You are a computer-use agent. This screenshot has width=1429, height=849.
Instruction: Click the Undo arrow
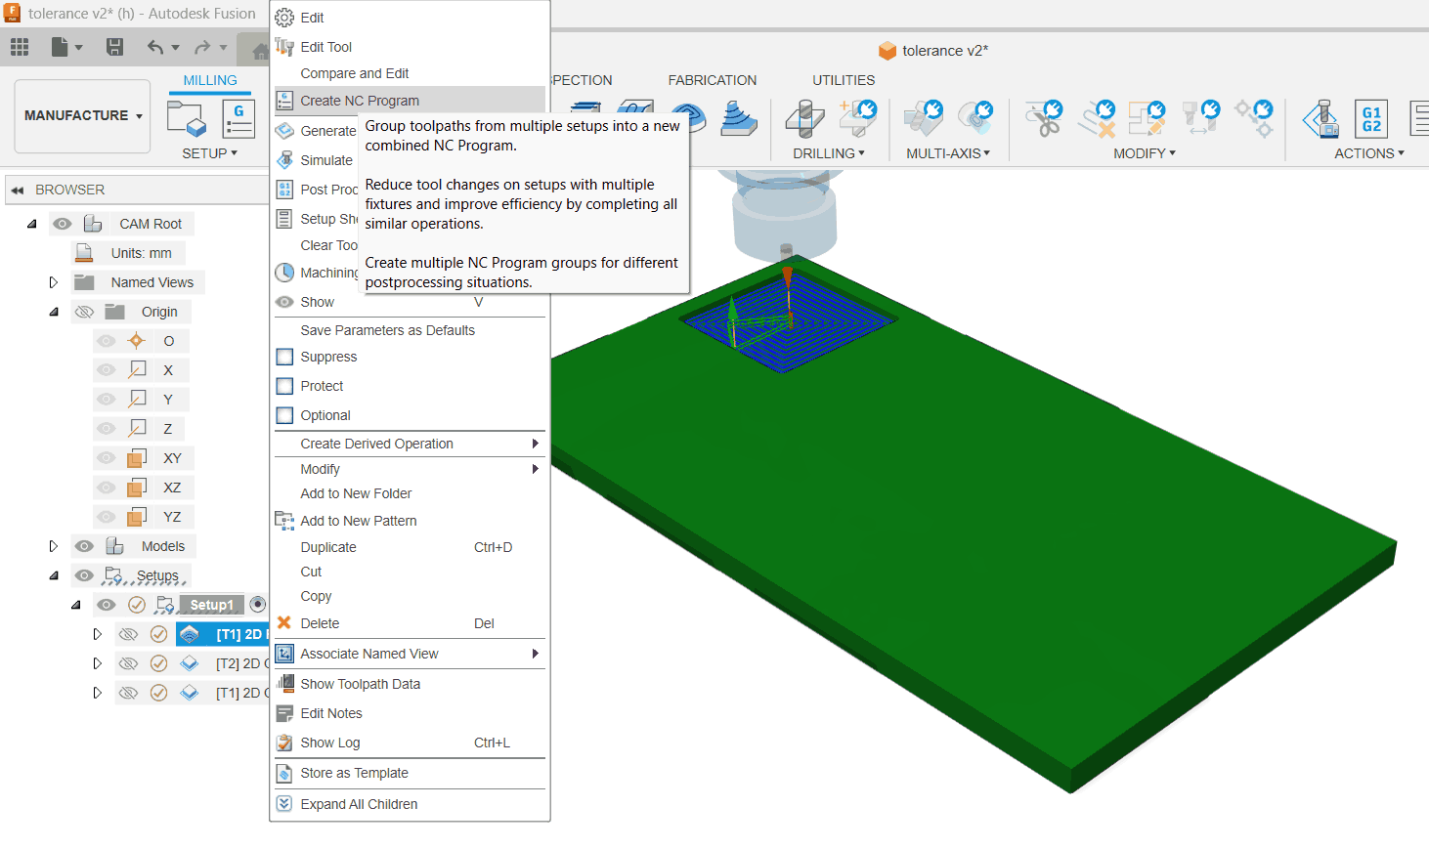(x=155, y=47)
